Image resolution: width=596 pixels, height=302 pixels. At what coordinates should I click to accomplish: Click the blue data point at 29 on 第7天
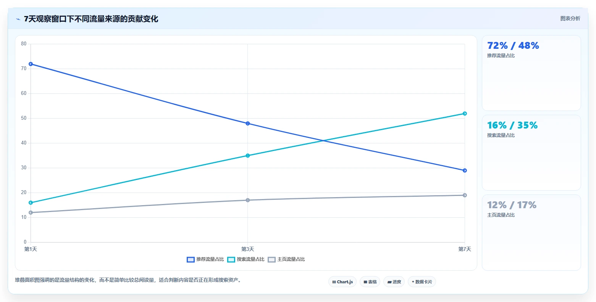point(465,170)
